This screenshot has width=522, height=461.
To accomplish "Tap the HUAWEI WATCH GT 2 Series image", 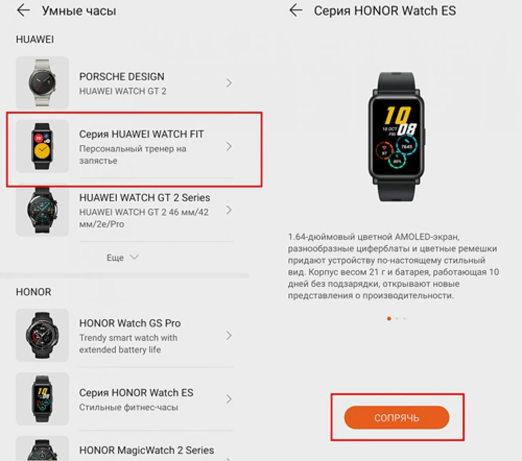I will pyautogui.click(x=42, y=210).
